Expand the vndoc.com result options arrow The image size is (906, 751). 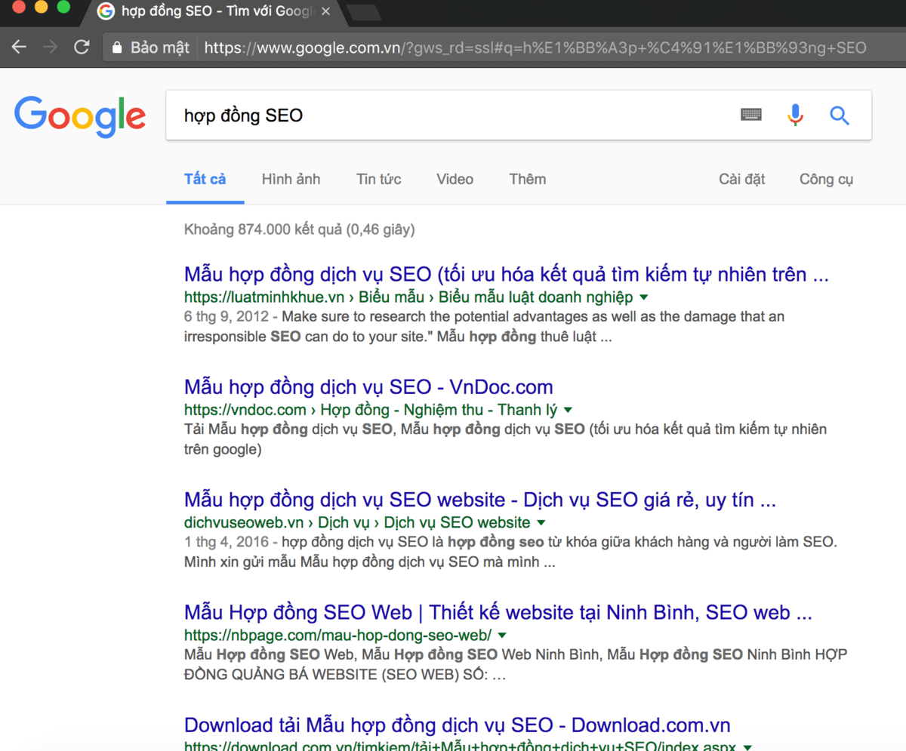coord(568,410)
